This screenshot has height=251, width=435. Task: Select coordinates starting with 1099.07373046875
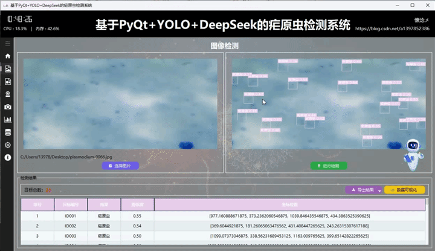pyautogui.click(x=289, y=236)
